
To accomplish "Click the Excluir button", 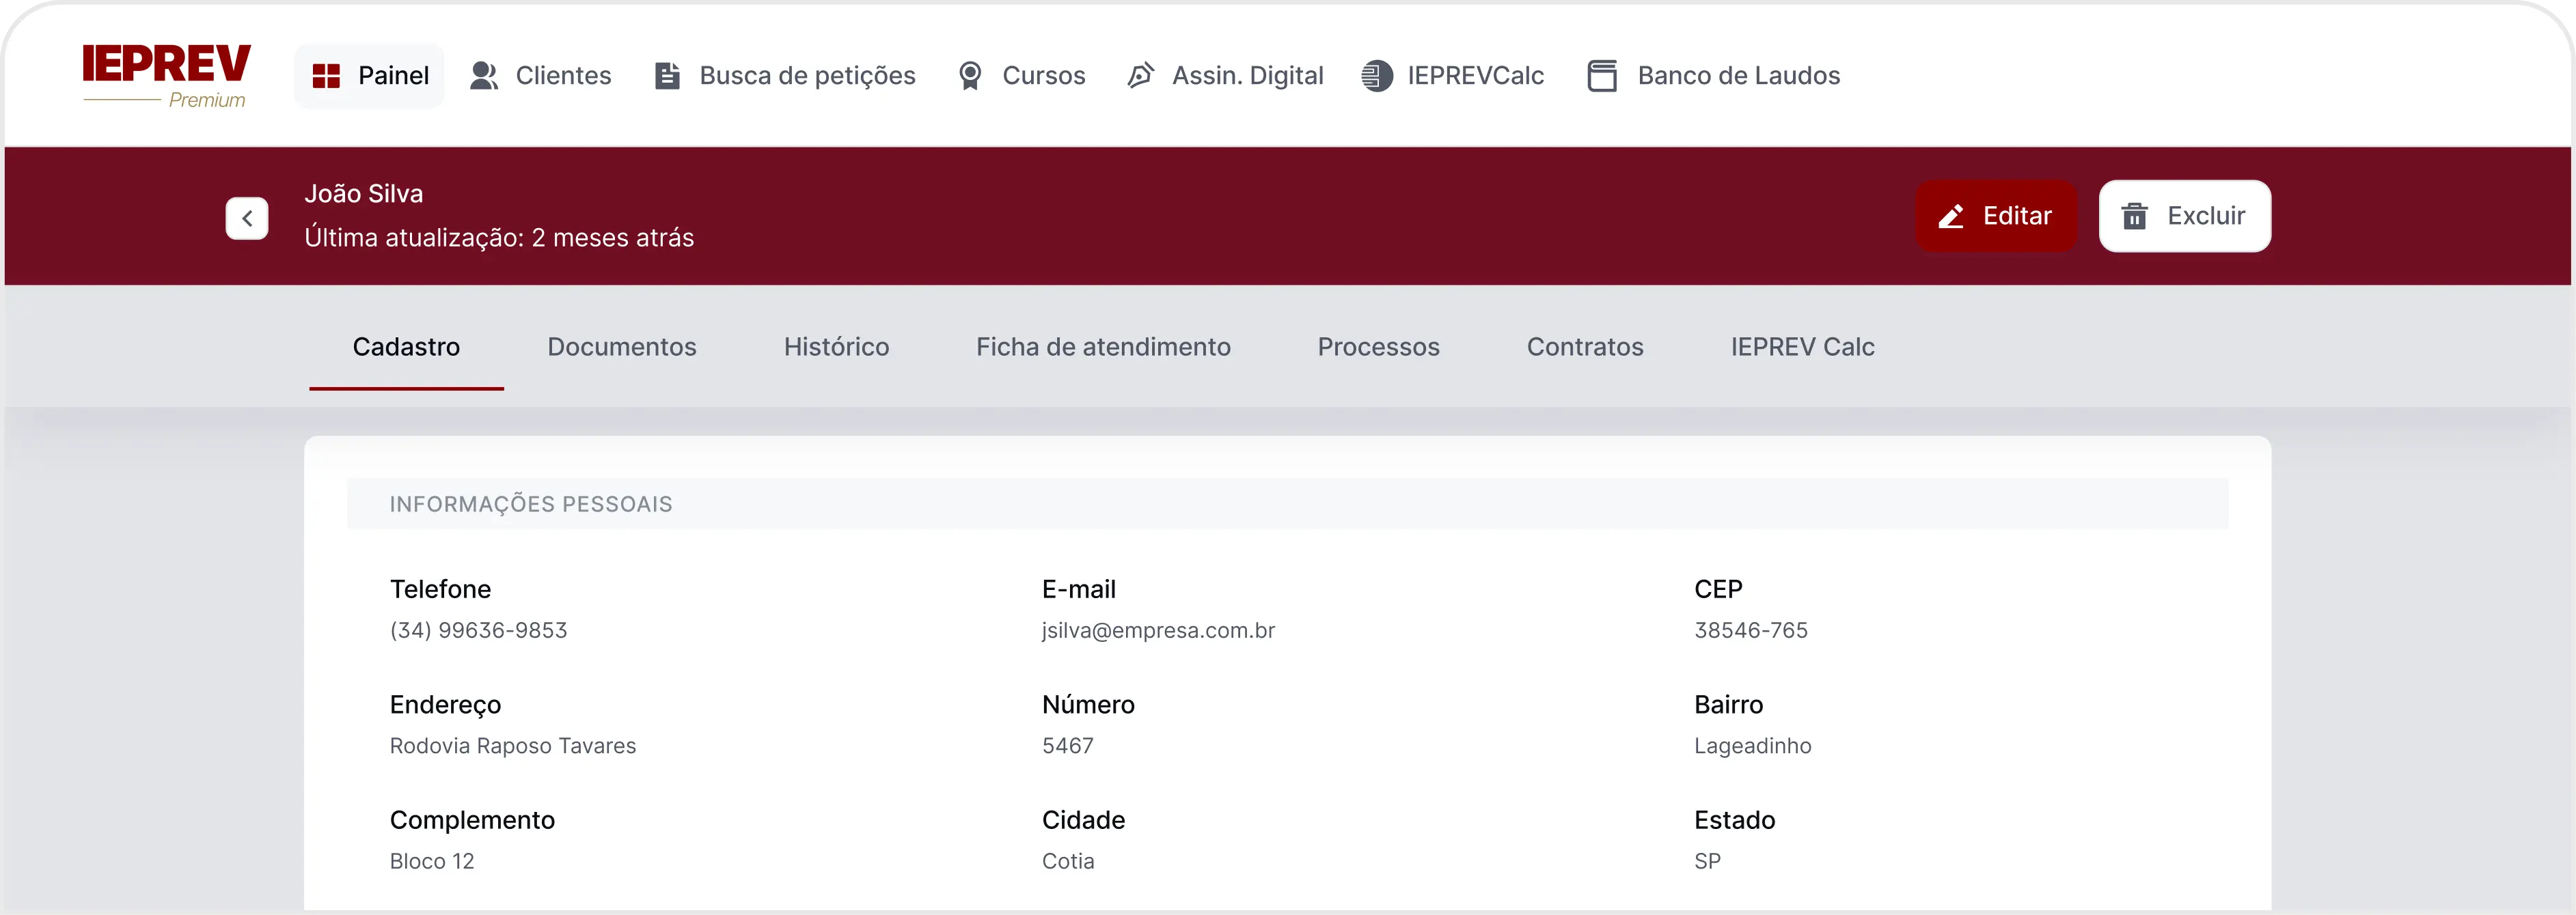I will tap(2184, 216).
